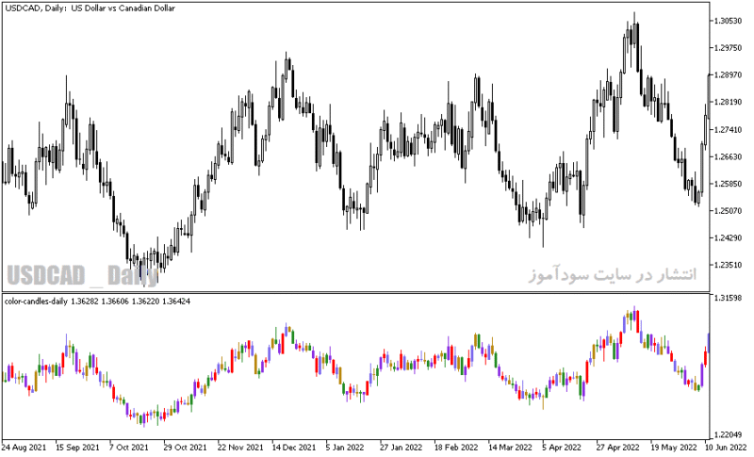
Task: Select the 27 Apr 2022 date marker
Action: point(618,448)
